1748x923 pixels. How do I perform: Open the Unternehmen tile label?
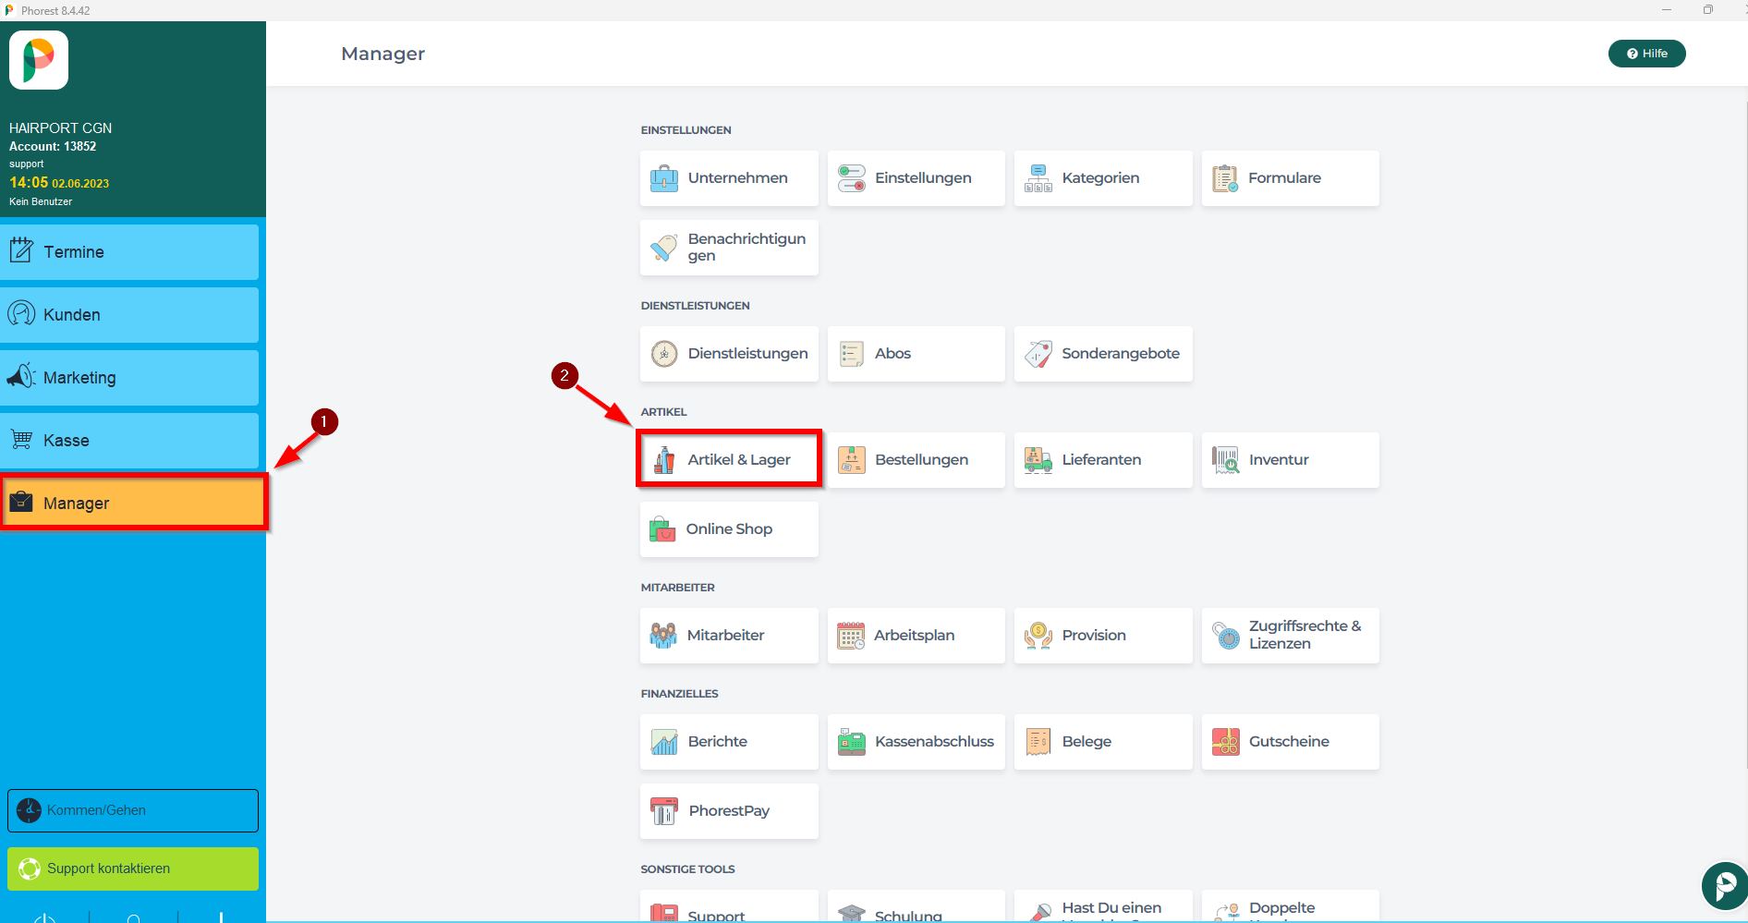coord(737,178)
